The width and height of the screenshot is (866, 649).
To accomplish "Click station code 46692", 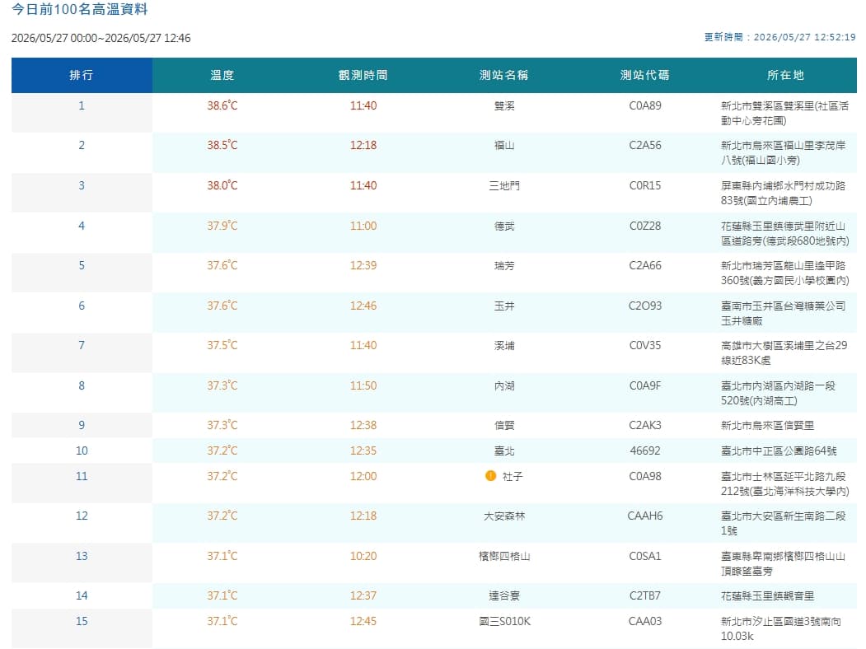I will [645, 451].
